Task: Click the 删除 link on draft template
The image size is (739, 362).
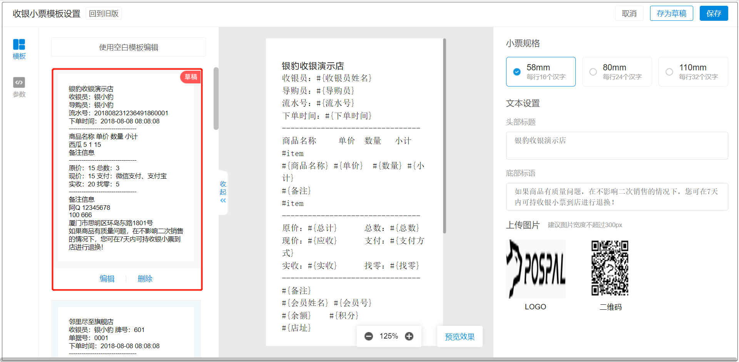Action: [145, 279]
